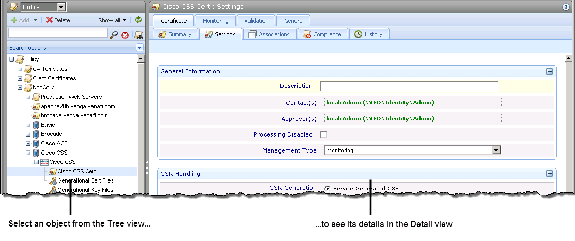Switch to the General tab
The image size is (575, 241).
294,21
